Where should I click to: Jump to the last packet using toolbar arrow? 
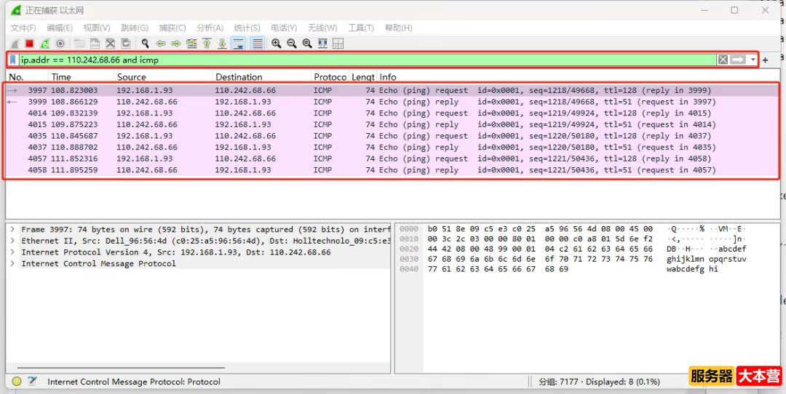tap(223, 44)
